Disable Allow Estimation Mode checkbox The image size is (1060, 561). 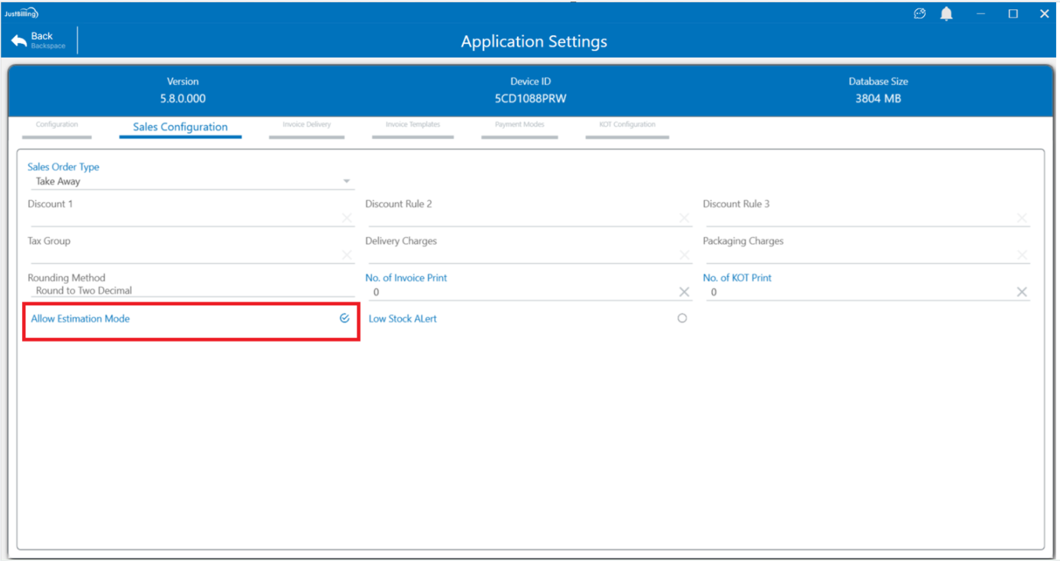344,318
